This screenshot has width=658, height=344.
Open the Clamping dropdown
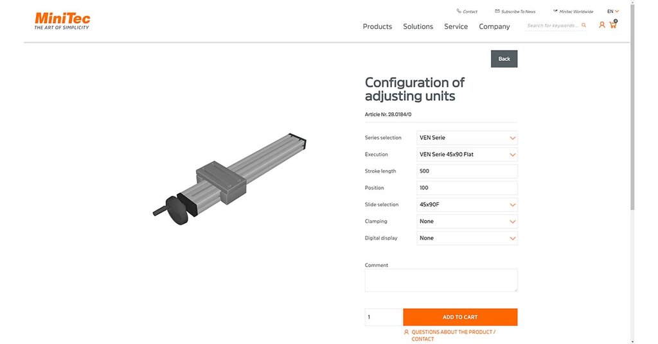[467, 221]
